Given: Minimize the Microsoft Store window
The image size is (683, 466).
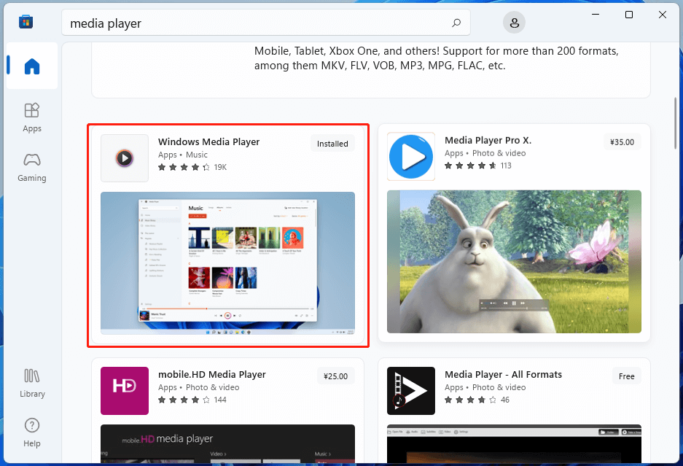Looking at the screenshot, I should 596,15.
